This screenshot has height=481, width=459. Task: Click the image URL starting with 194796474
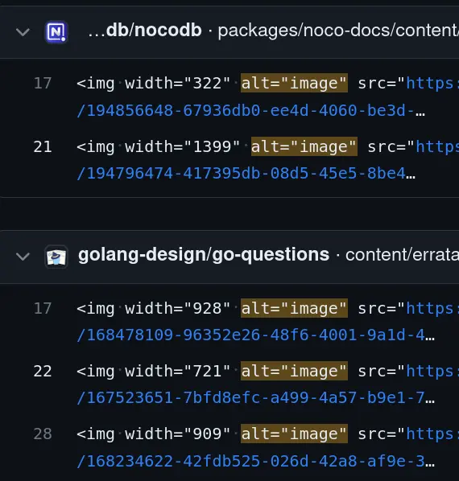point(246,173)
